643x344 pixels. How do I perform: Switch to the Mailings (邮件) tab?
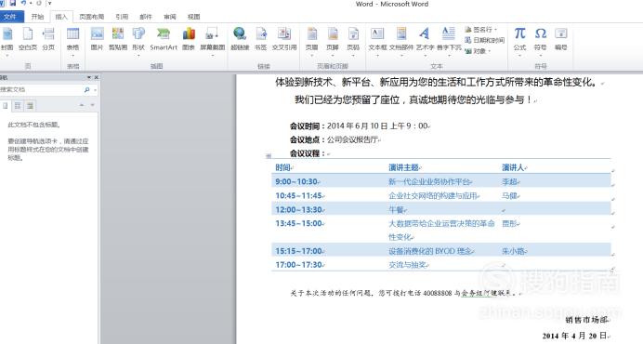point(146,17)
